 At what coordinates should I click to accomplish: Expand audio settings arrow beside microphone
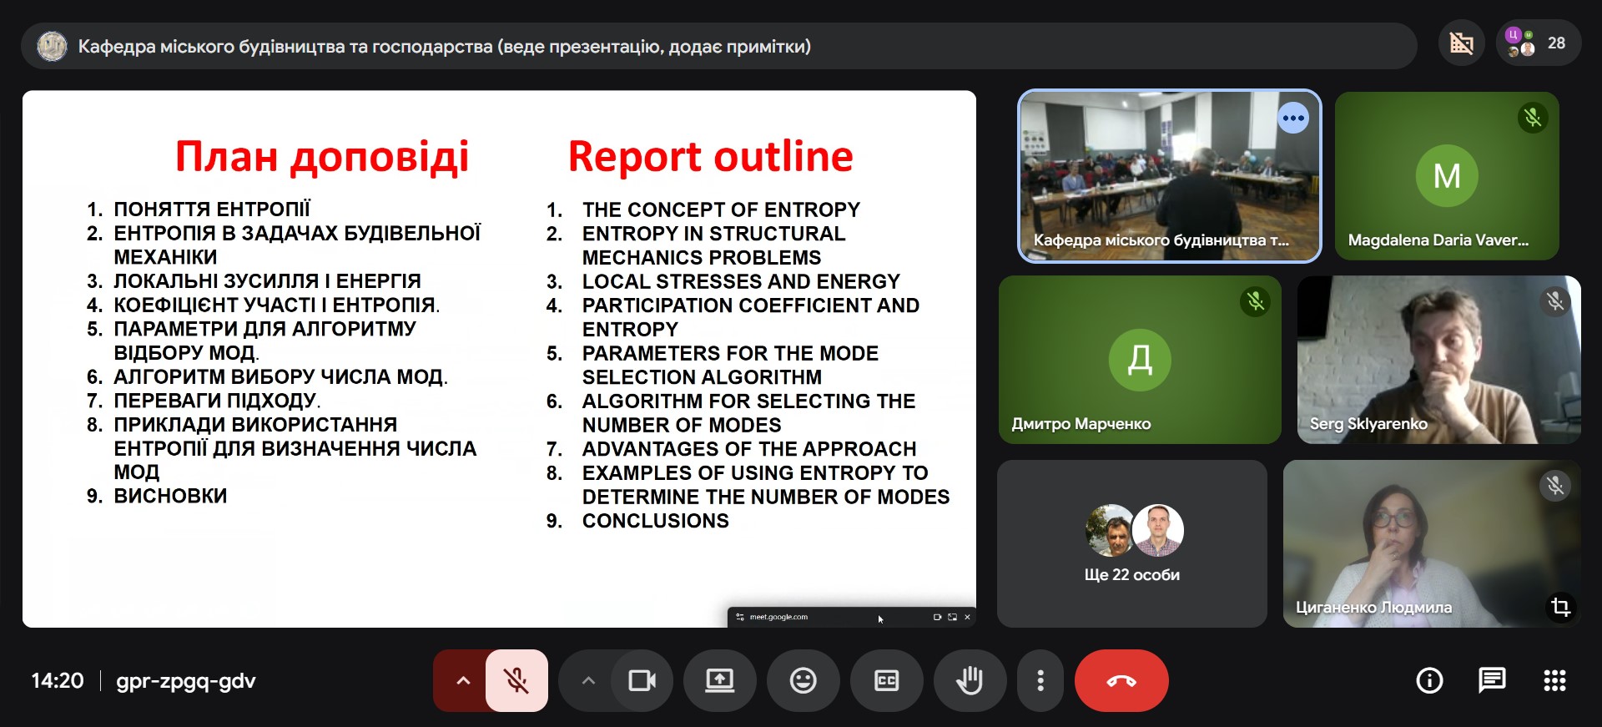click(462, 681)
